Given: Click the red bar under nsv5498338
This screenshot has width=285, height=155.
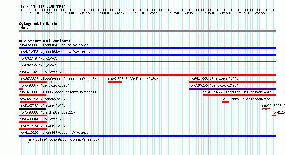Looking at the screenshot, I should (33, 116).
